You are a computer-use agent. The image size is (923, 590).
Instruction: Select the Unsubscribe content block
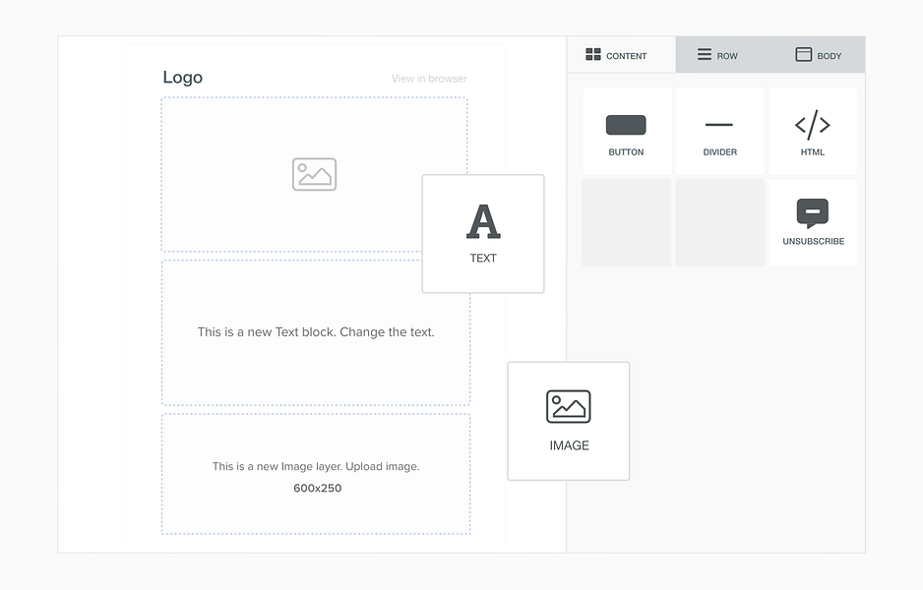coord(813,223)
